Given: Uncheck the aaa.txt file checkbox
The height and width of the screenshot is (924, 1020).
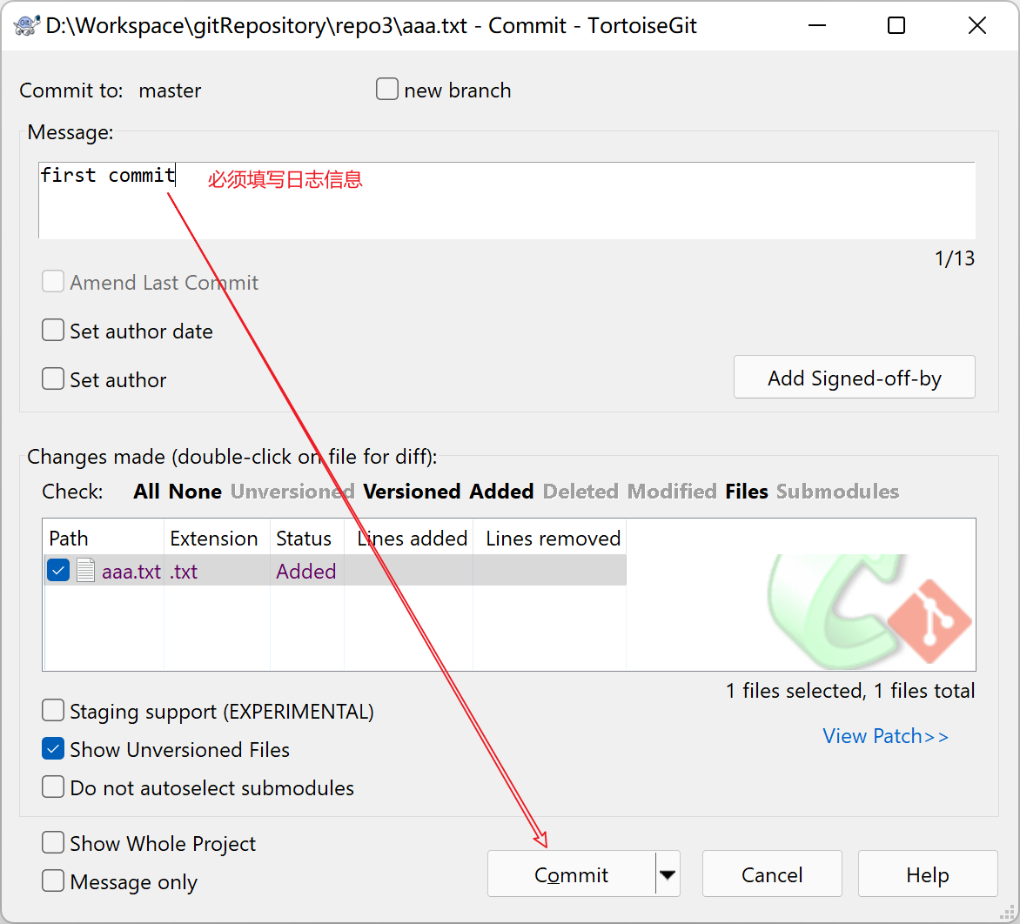Looking at the screenshot, I should point(58,571).
